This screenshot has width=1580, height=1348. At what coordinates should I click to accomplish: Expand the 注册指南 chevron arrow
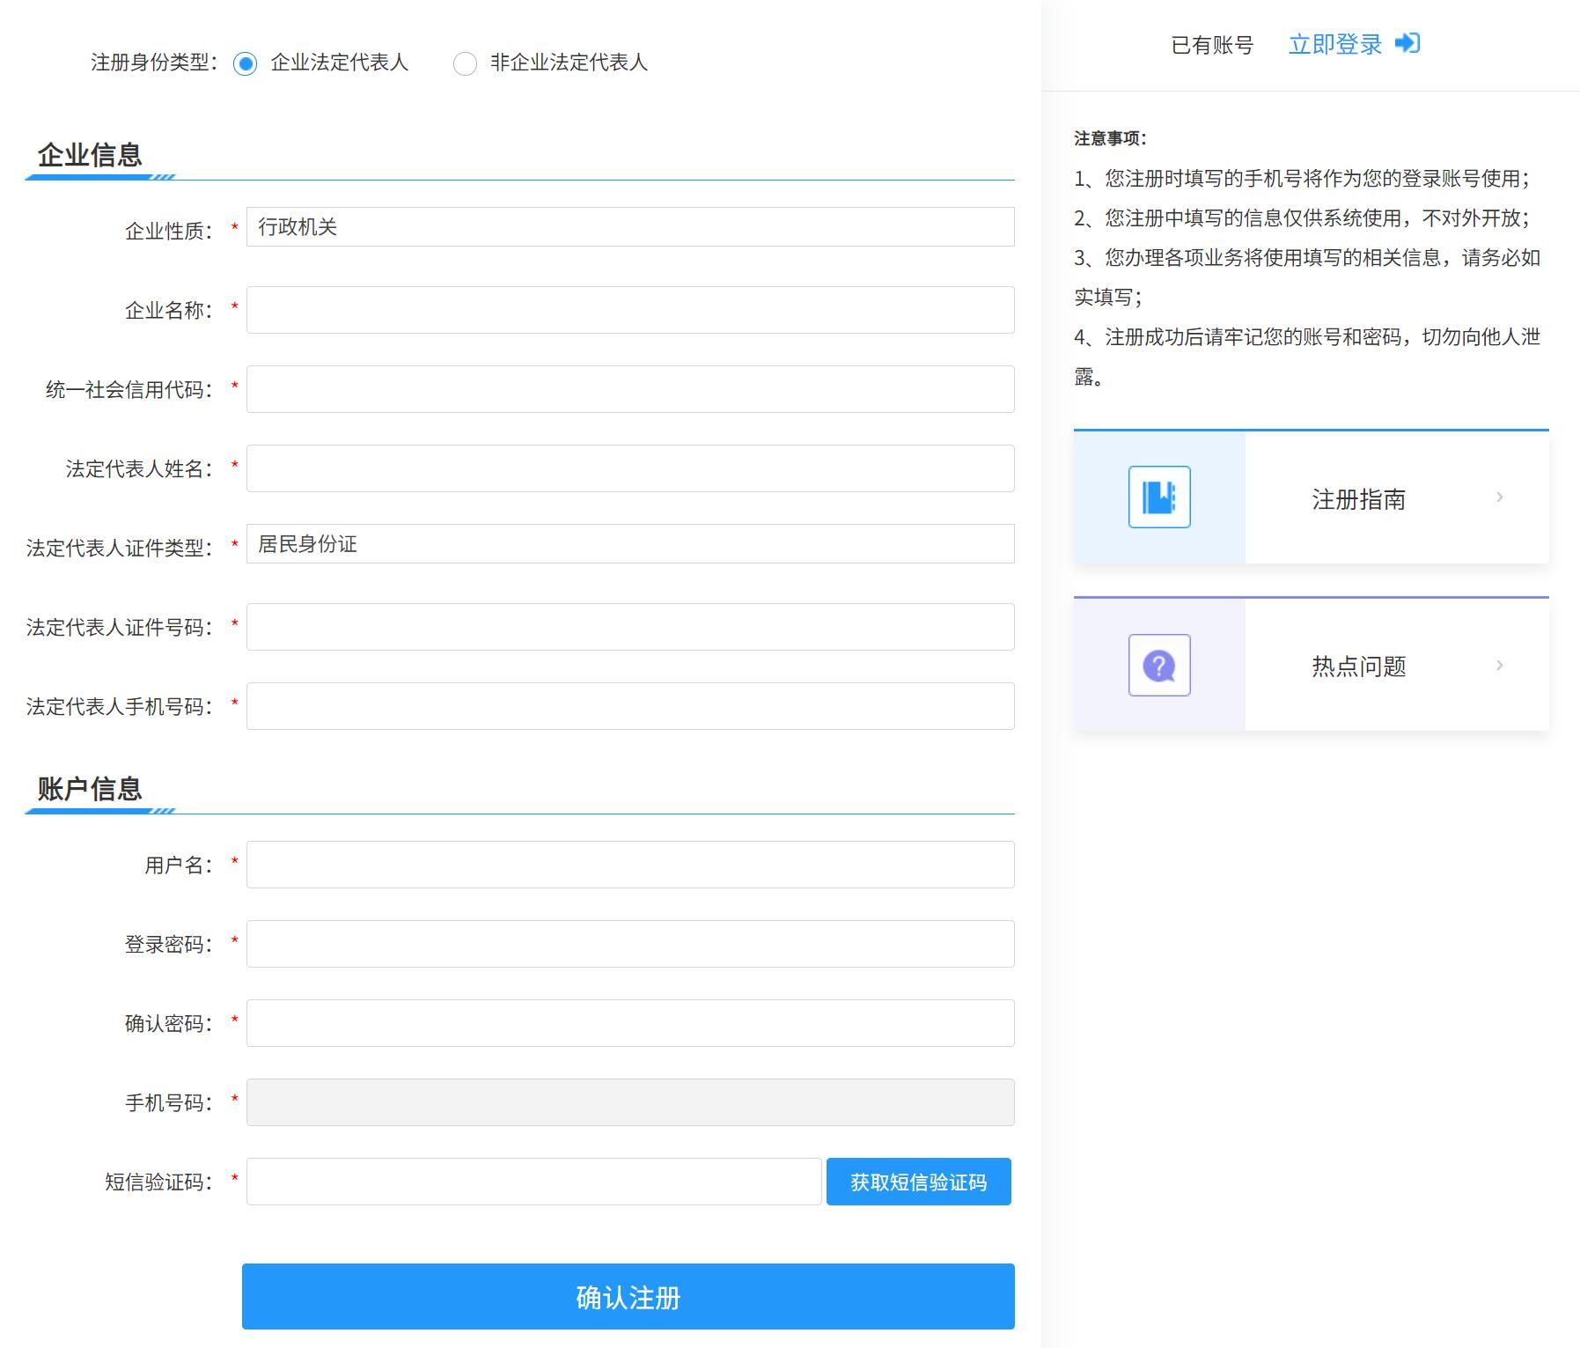tap(1499, 497)
